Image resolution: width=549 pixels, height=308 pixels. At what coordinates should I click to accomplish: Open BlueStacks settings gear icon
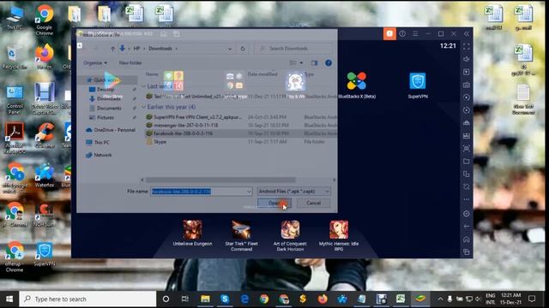click(x=467, y=214)
